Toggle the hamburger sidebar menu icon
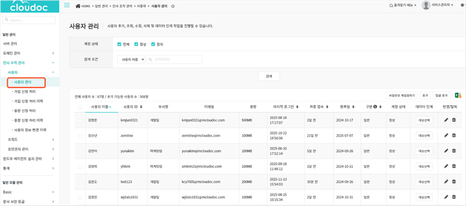Screen dimensions: 466x206 click(x=67, y=5)
